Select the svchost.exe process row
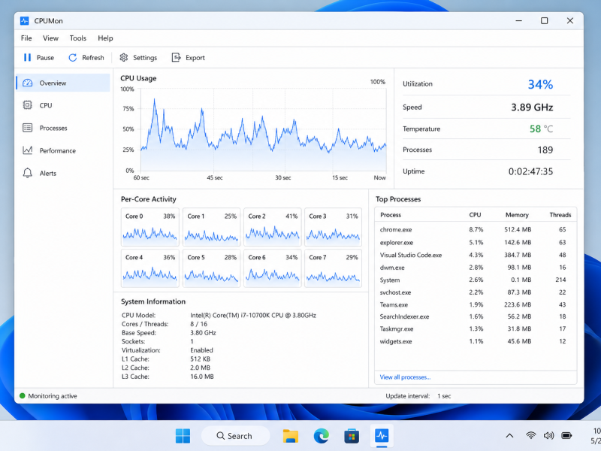This screenshot has width=601, height=451. coord(476,292)
